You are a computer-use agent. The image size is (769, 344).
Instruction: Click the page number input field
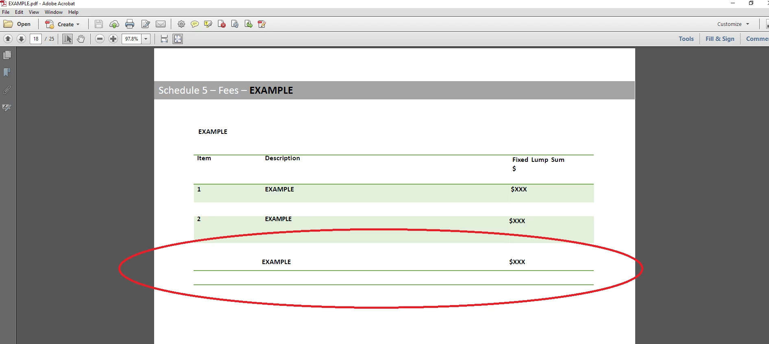[x=36, y=39]
